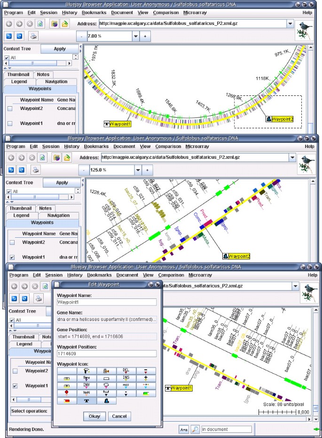The width and height of the screenshot is (322, 438).
Task: Choose the green bar waypoint icon
Action: pos(146,393)
